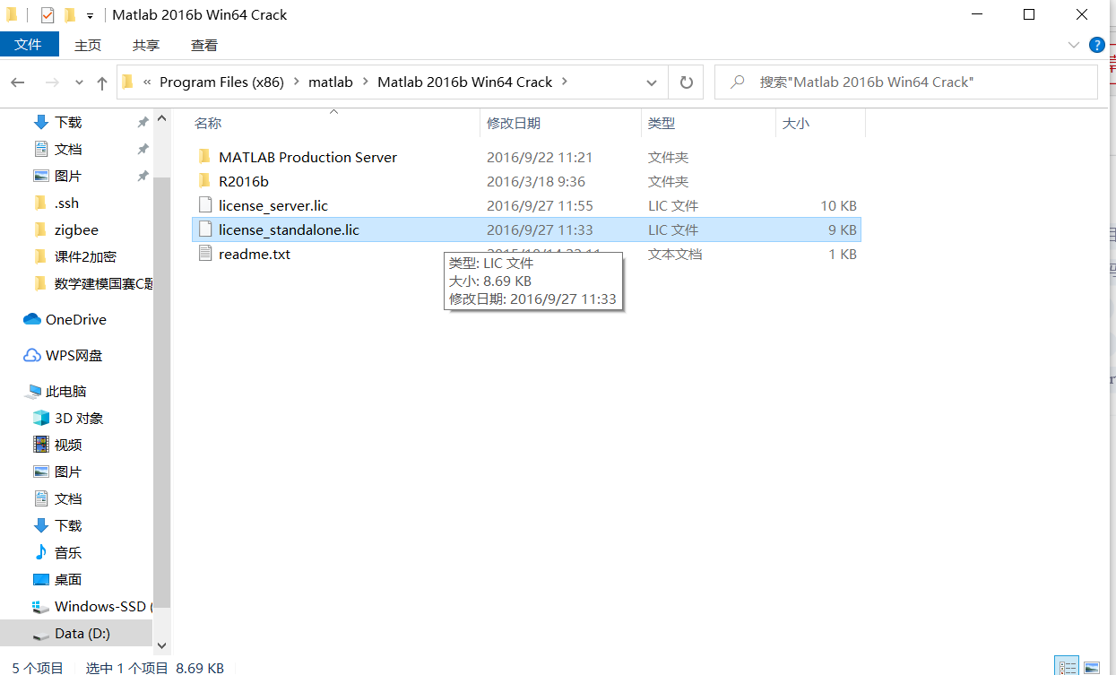Switch to large icons view layout
This screenshot has height=675, width=1116.
pyautogui.click(x=1091, y=666)
